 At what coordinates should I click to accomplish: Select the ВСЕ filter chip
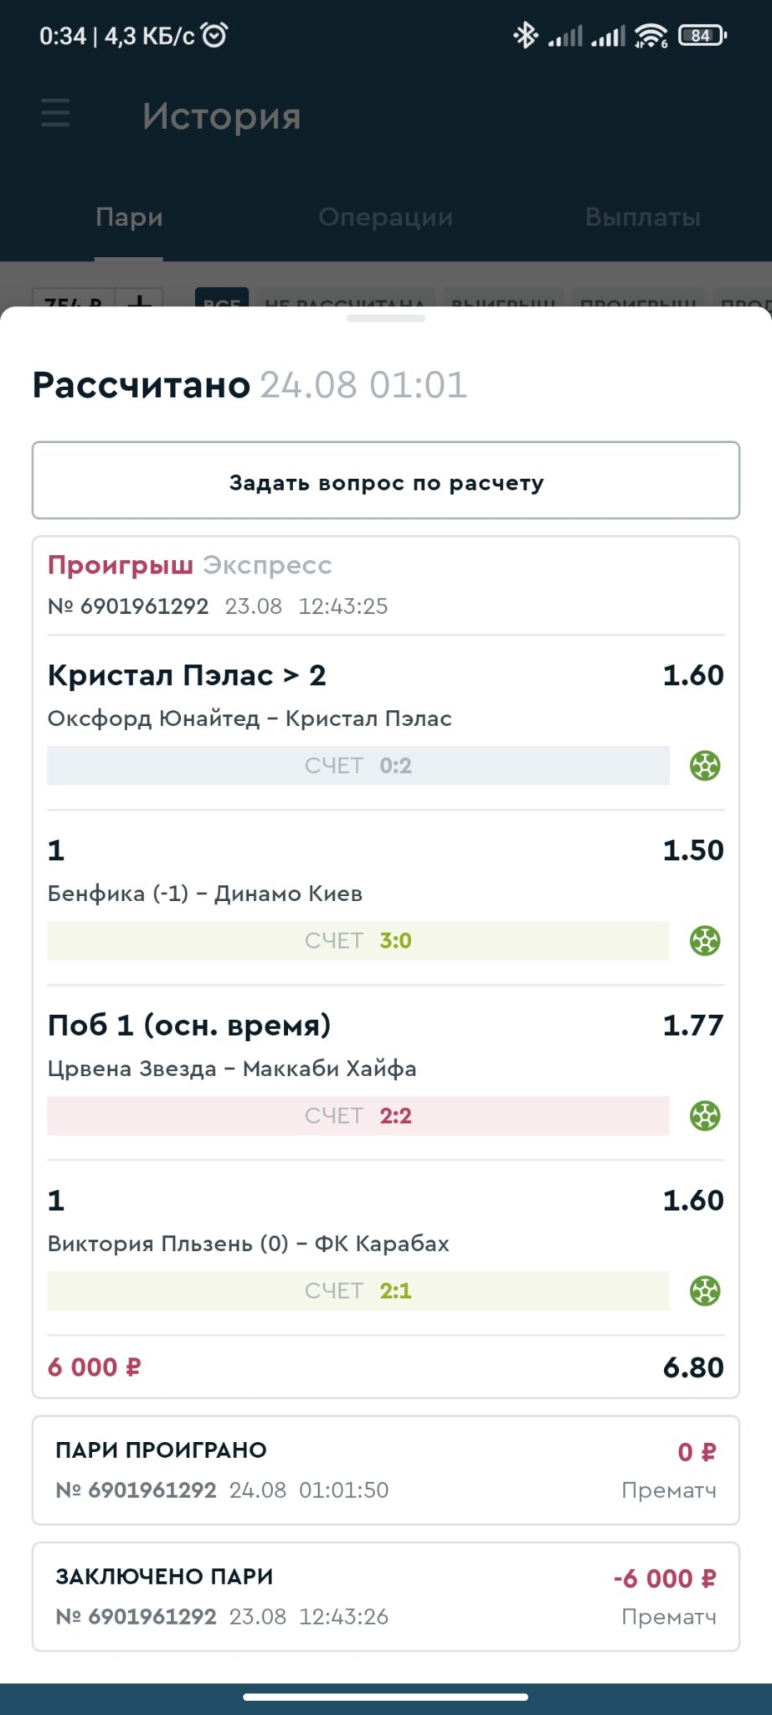pyautogui.click(x=222, y=301)
